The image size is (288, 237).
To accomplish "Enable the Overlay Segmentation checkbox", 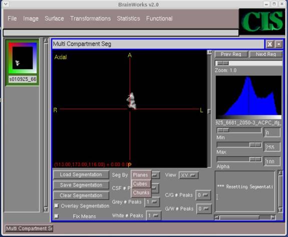I will coord(57,206).
